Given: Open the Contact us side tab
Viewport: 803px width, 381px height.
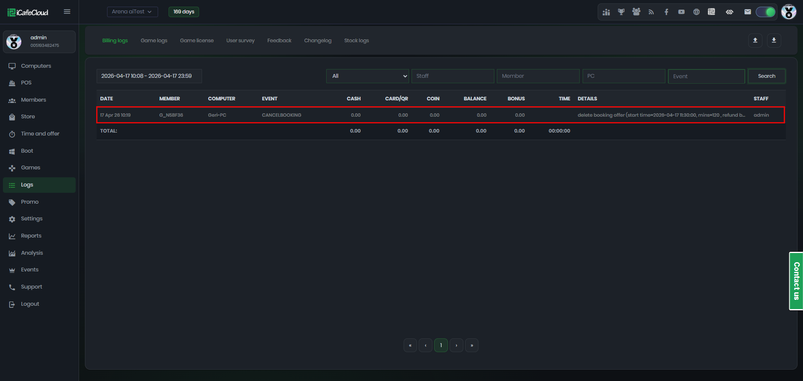Looking at the screenshot, I should 796,281.
